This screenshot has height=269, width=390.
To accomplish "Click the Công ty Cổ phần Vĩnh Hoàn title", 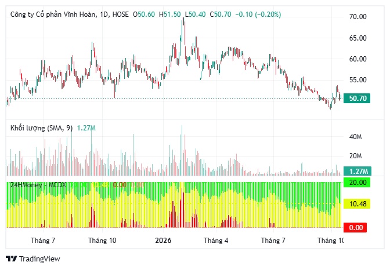I will 53,14.
